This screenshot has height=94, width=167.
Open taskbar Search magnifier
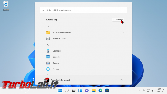67,90
